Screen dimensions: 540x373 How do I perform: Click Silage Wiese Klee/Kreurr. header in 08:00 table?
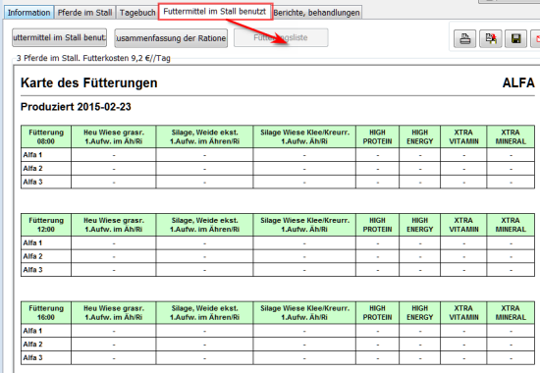coord(304,136)
